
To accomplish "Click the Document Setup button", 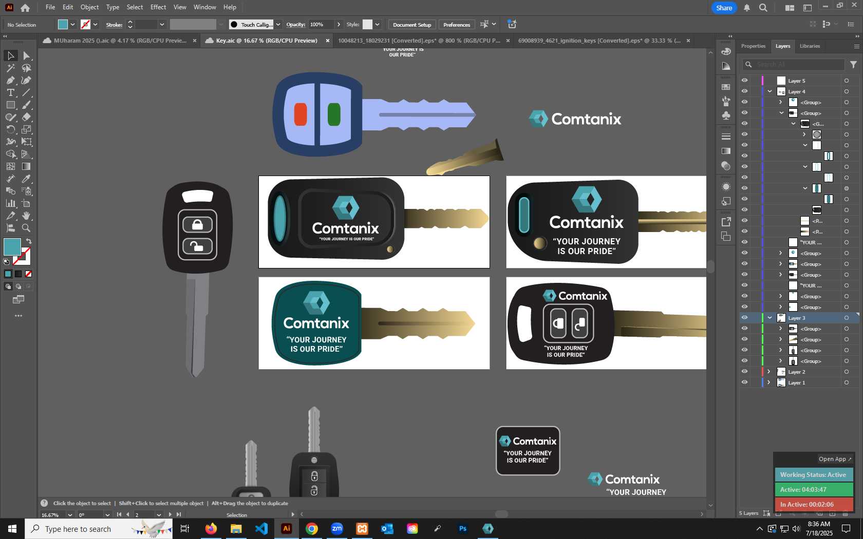I will click(x=412, y=25).
